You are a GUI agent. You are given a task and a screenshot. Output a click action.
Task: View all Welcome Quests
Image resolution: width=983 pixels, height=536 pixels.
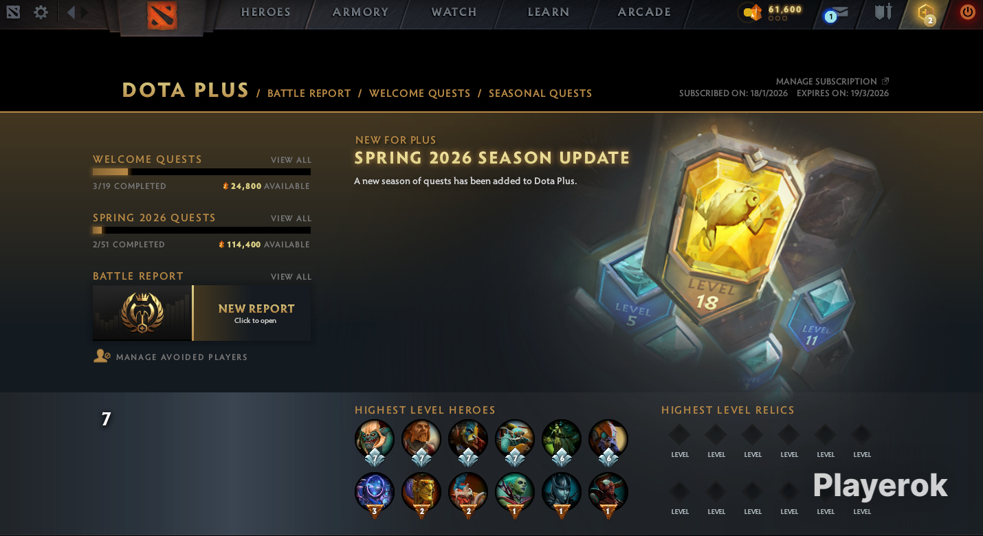click(291, 160)
